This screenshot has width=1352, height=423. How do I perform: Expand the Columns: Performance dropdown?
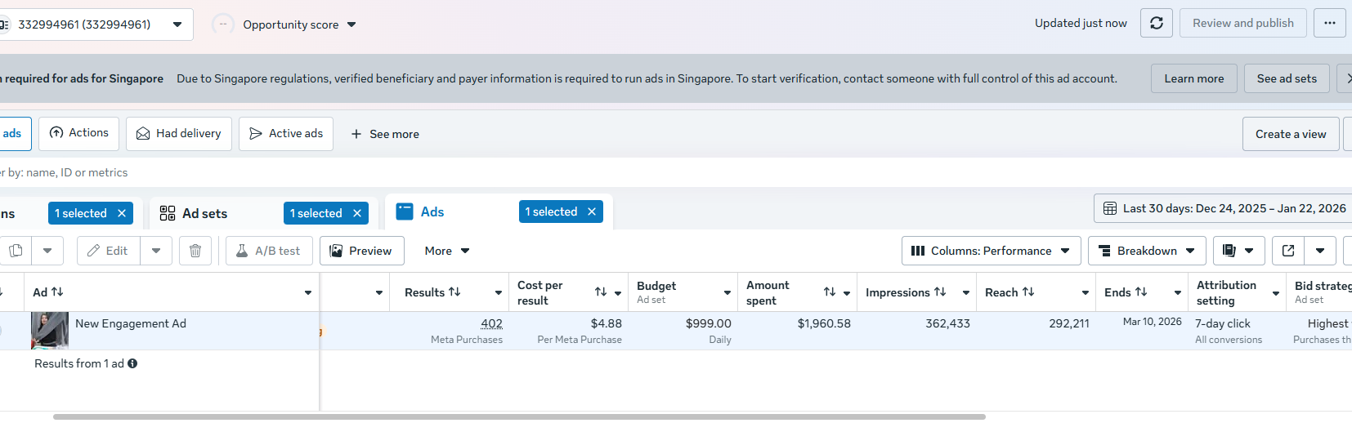point(991,251)
